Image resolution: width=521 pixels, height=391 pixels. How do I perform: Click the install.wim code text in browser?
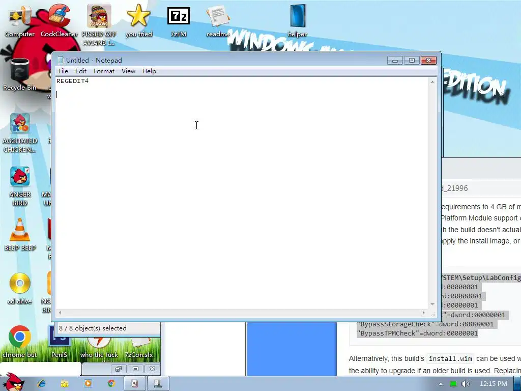(450, 359)
